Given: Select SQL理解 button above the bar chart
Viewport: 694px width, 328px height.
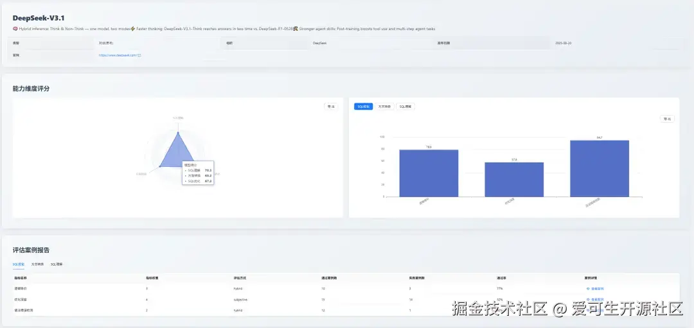Looking at the screenshot, I should tap(405, 107).
